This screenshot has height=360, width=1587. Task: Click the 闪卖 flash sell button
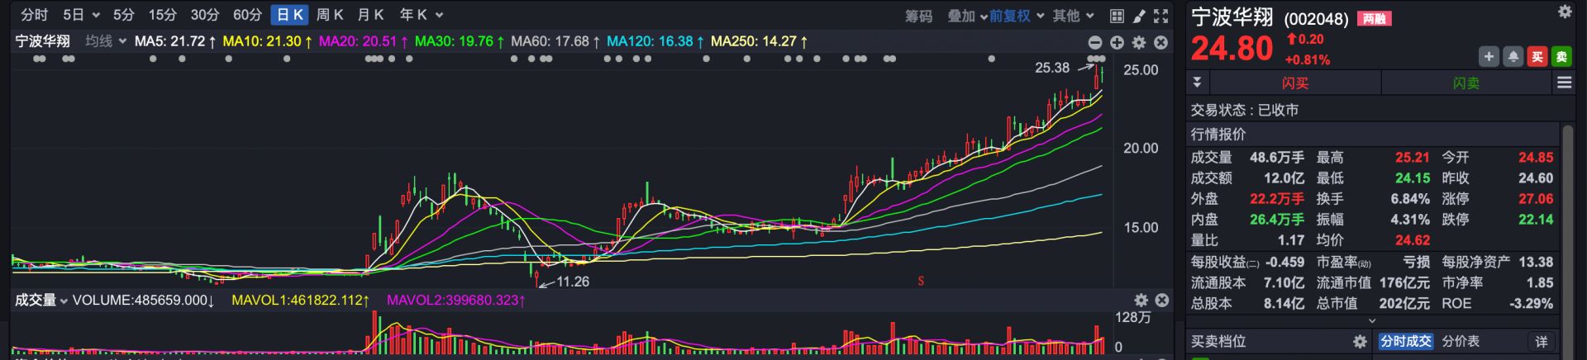[x=1465, y=83]
